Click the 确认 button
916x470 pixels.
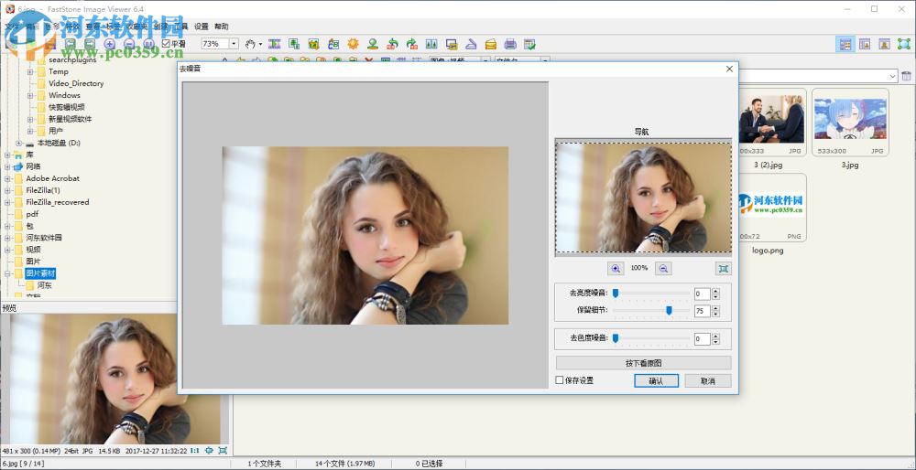pos(656,380)
